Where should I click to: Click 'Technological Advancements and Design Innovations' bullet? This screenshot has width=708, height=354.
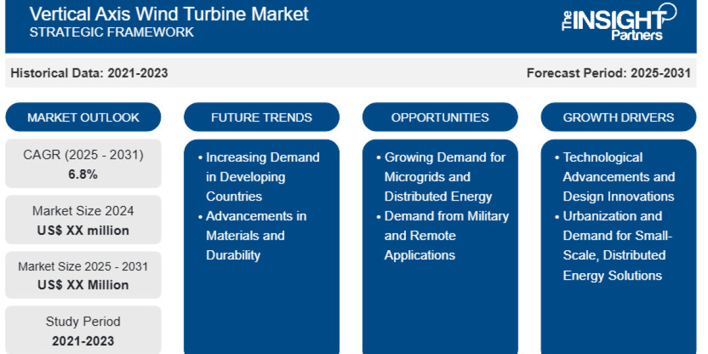pos(615,176)
